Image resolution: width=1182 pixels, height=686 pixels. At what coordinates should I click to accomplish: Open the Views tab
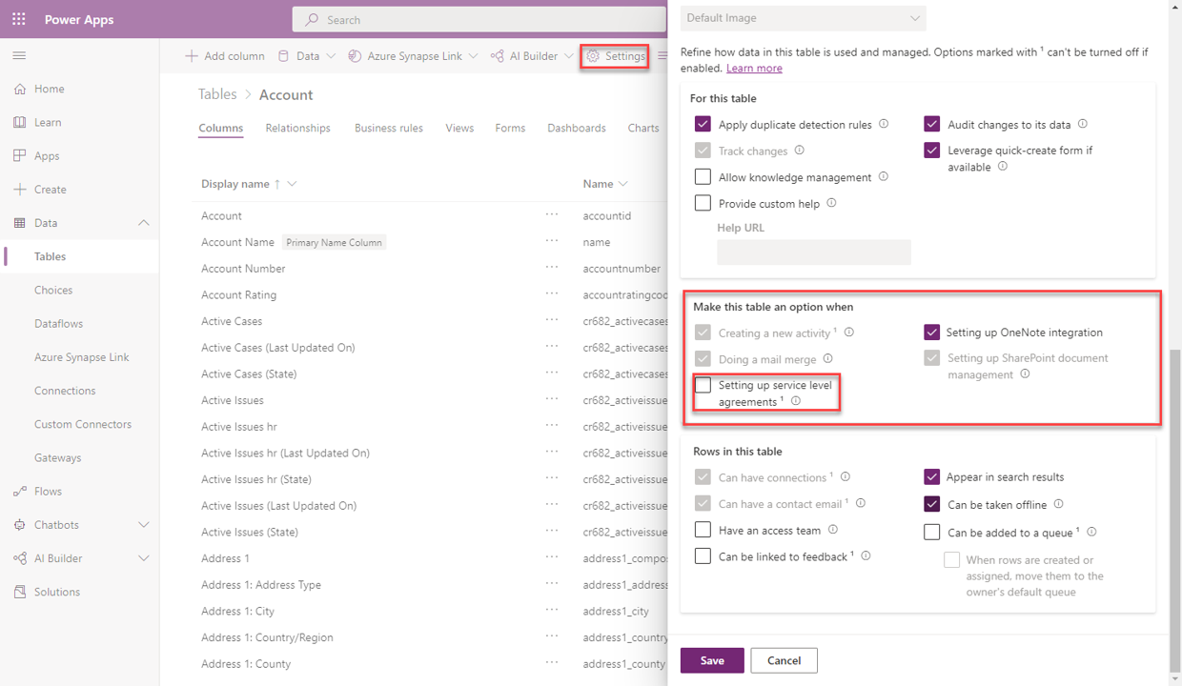tap(459, 128)
